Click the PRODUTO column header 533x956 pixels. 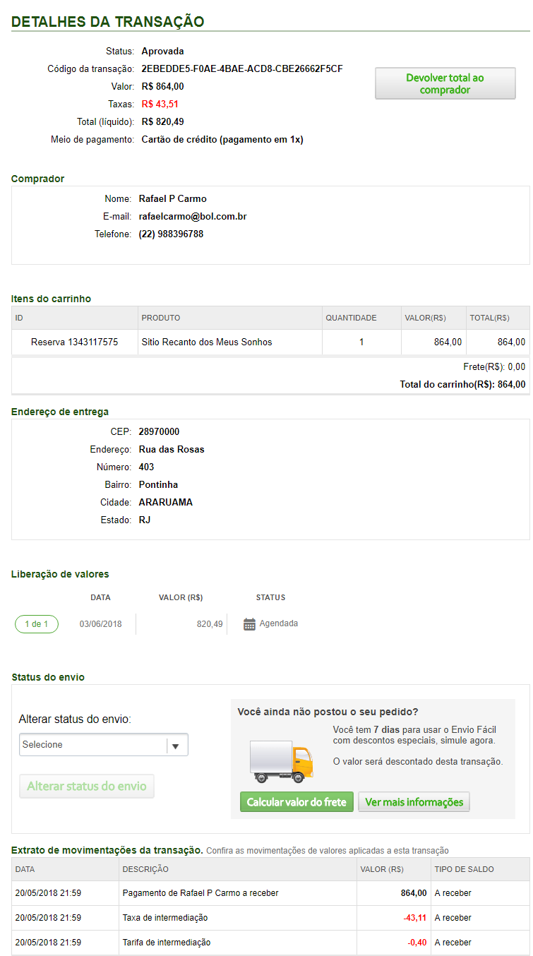(161, 318)
